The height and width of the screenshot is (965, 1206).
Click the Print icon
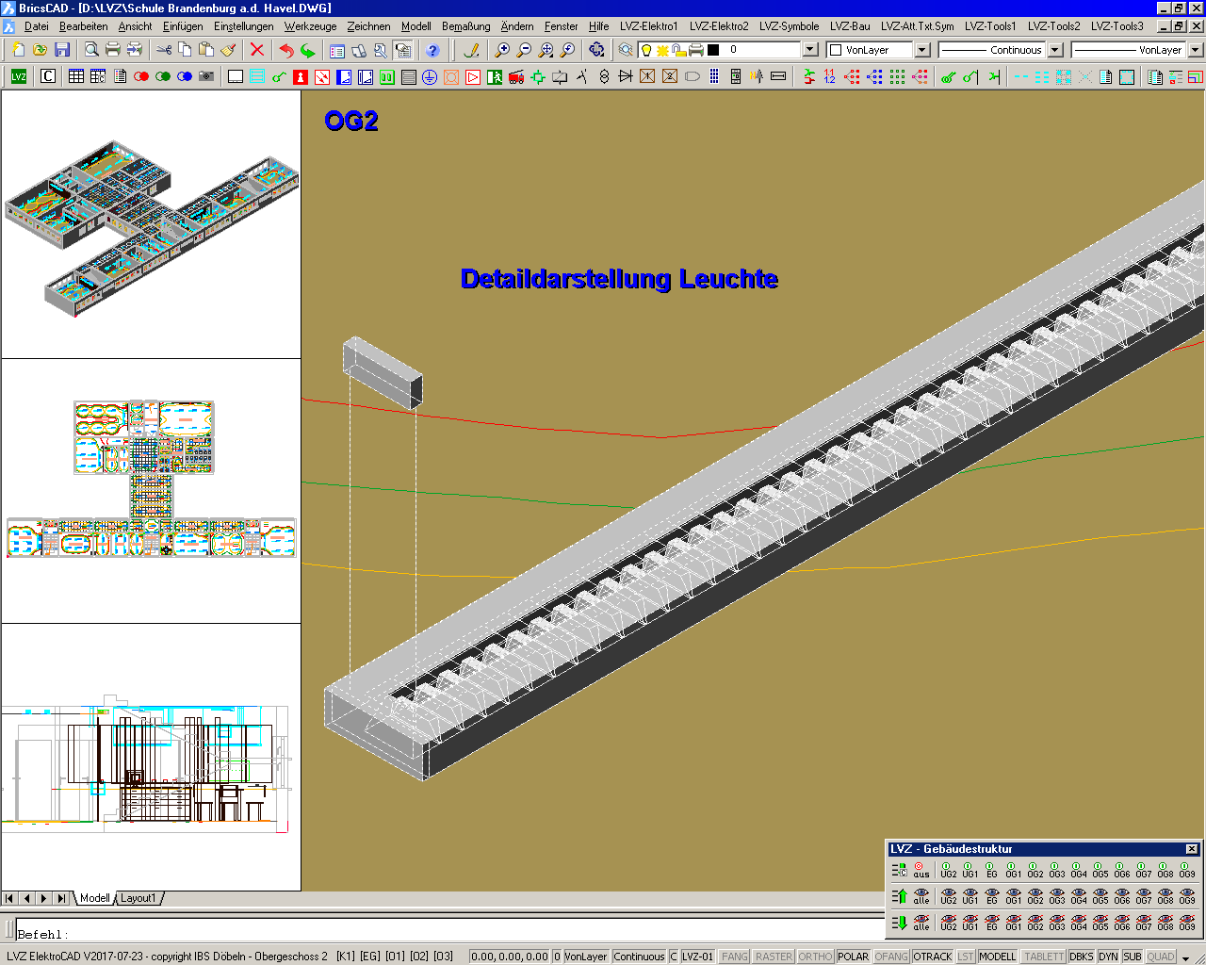click(x=113, y=50)
